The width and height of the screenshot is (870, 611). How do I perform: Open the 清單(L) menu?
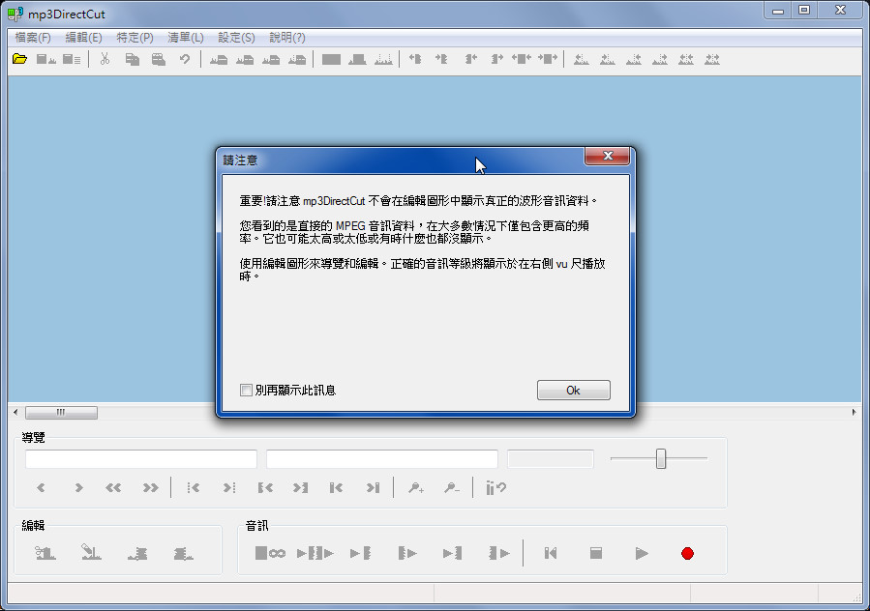click(186, 38)
